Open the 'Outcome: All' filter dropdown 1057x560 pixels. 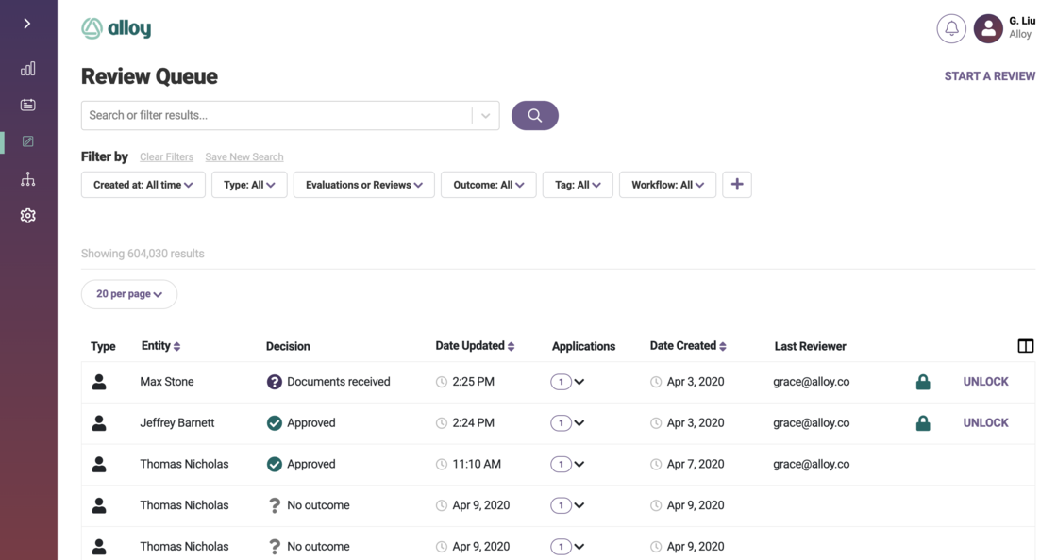point(488,185)
